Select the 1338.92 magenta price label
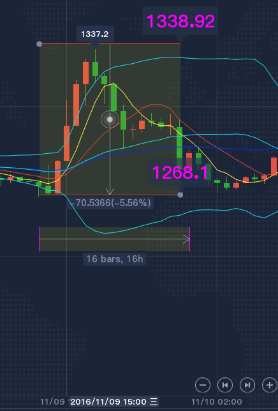Viewport: 278px width, 411px height. 180,21
